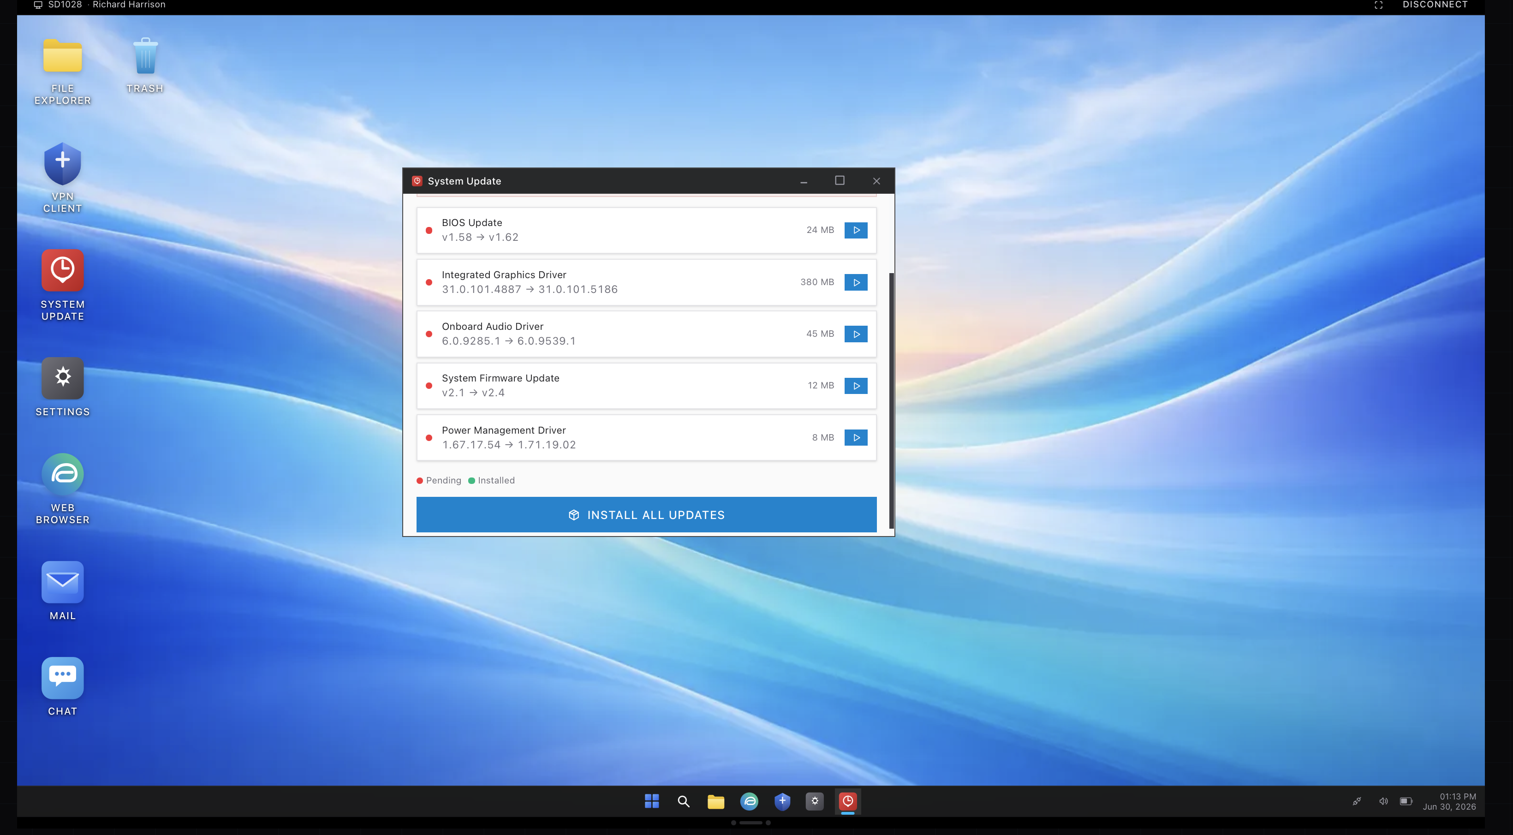Launch VPN Client from the desktop
The image size is (1513, 835).
coord(62,178)
